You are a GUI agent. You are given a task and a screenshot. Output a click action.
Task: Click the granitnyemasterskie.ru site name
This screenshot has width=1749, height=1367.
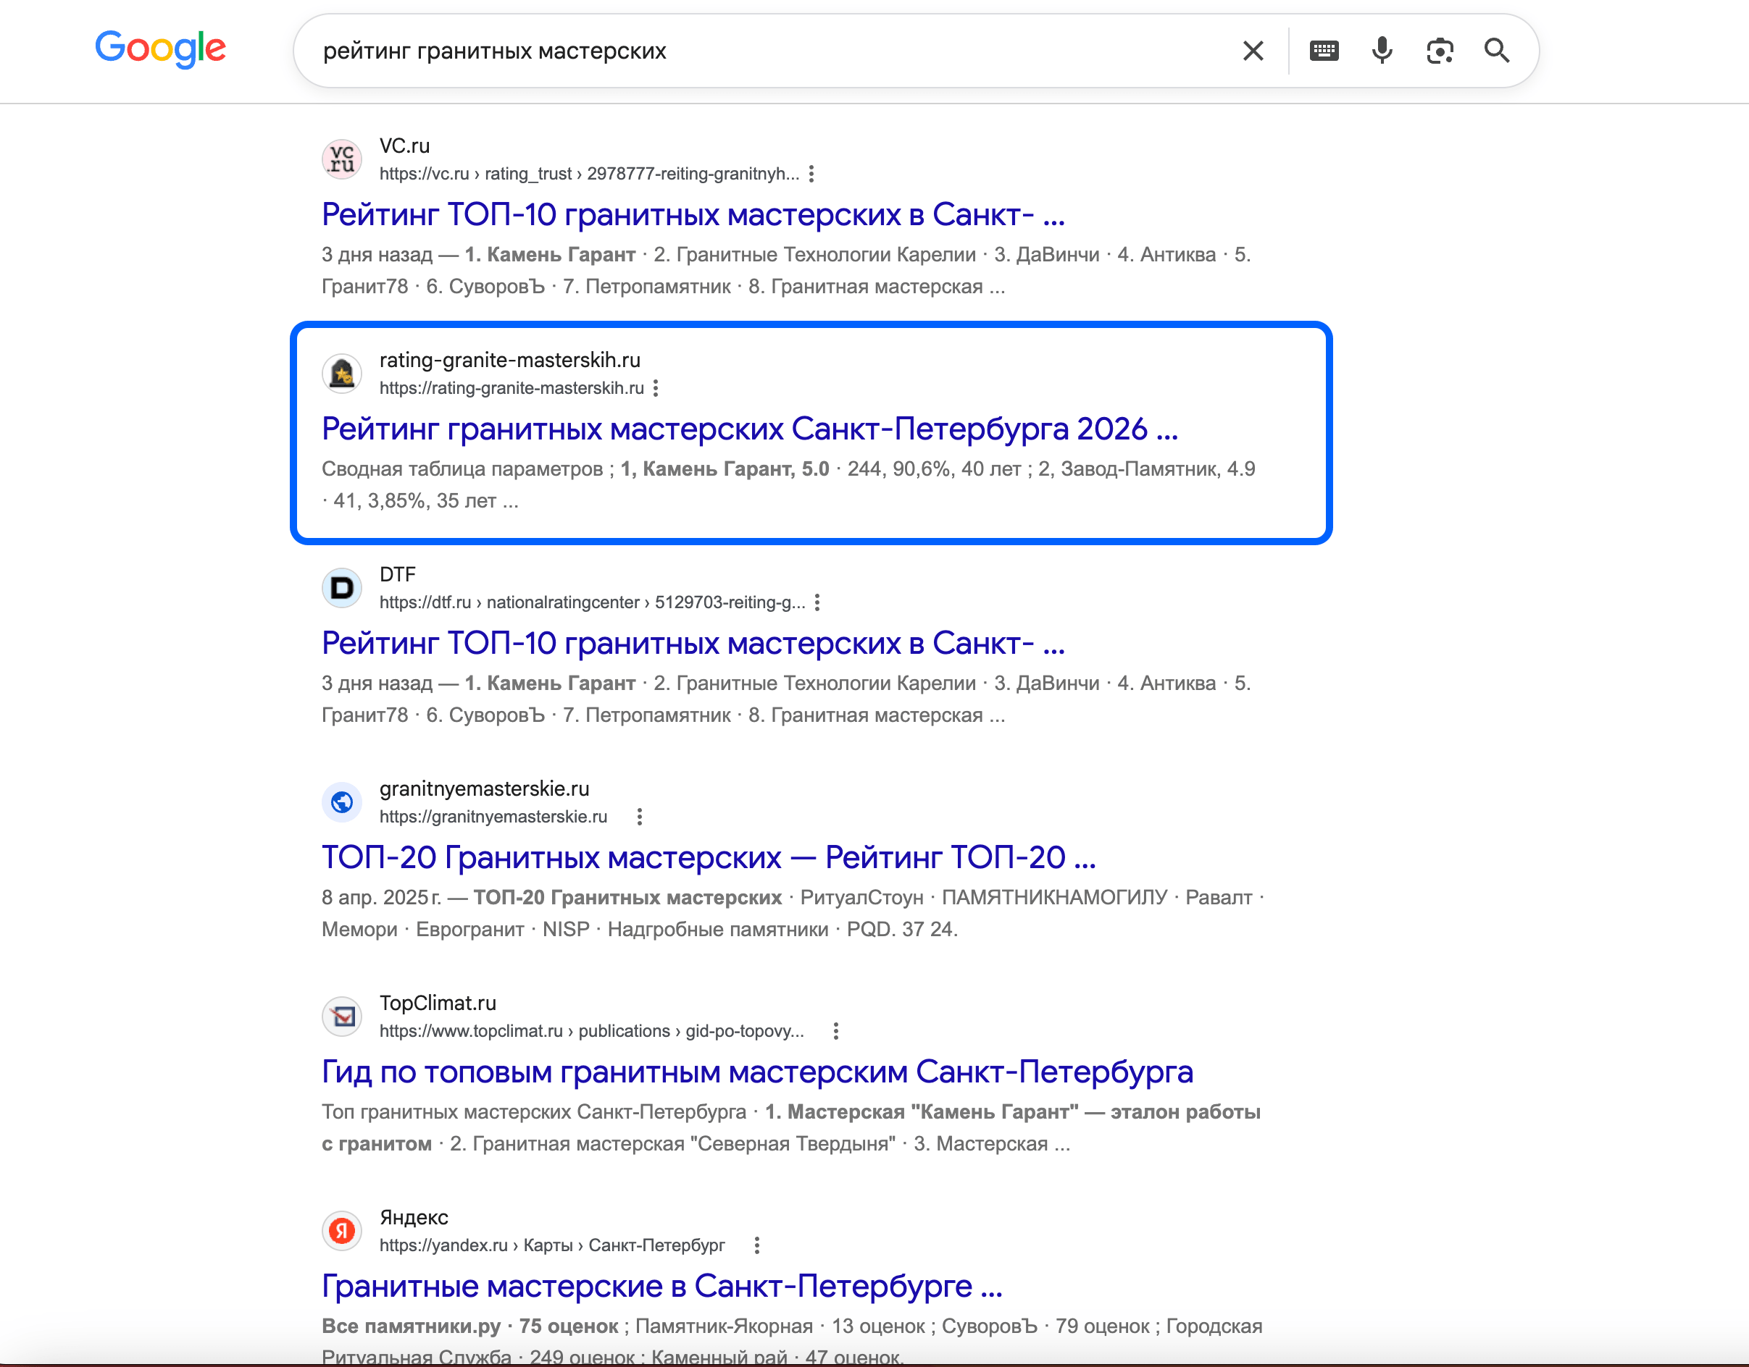484,790
